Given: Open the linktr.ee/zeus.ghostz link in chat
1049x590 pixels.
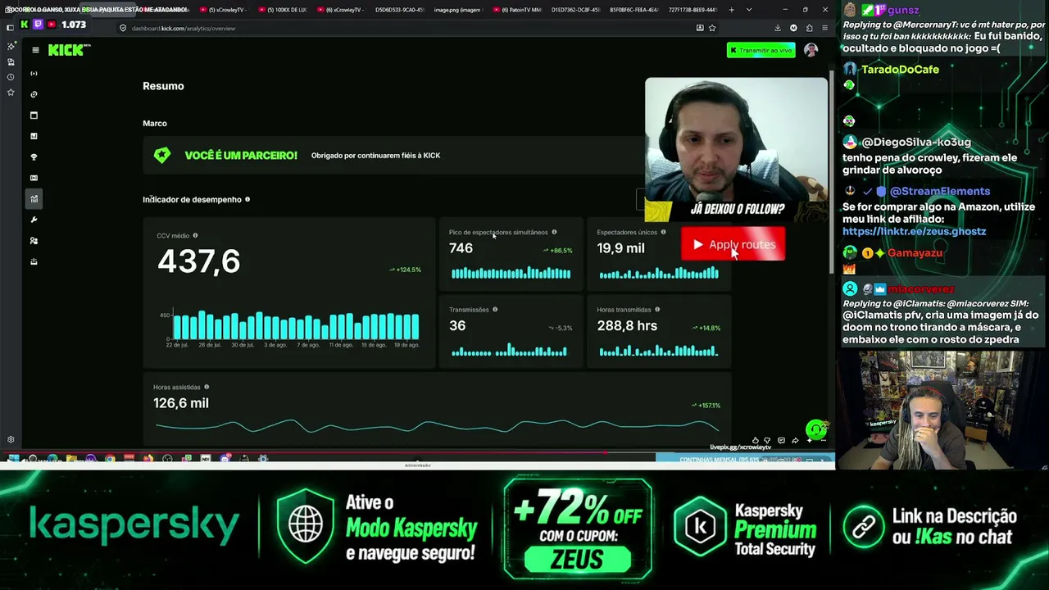Looking at the screenshot, I should tap(914, 232).
